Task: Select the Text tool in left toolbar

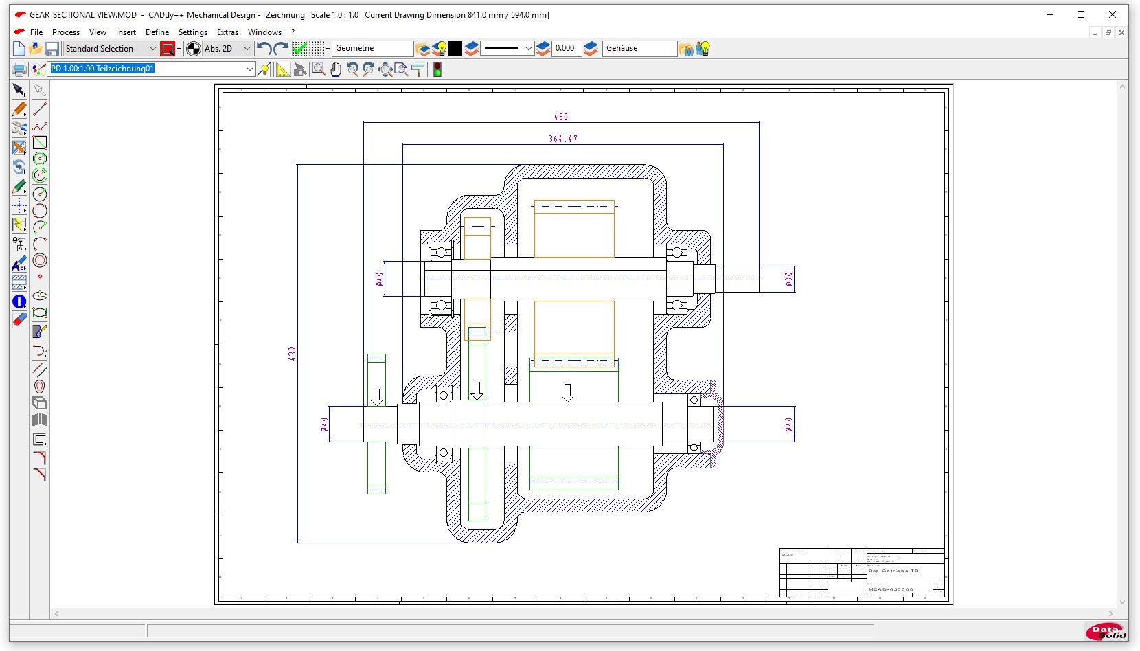Action: pos(19,264)
